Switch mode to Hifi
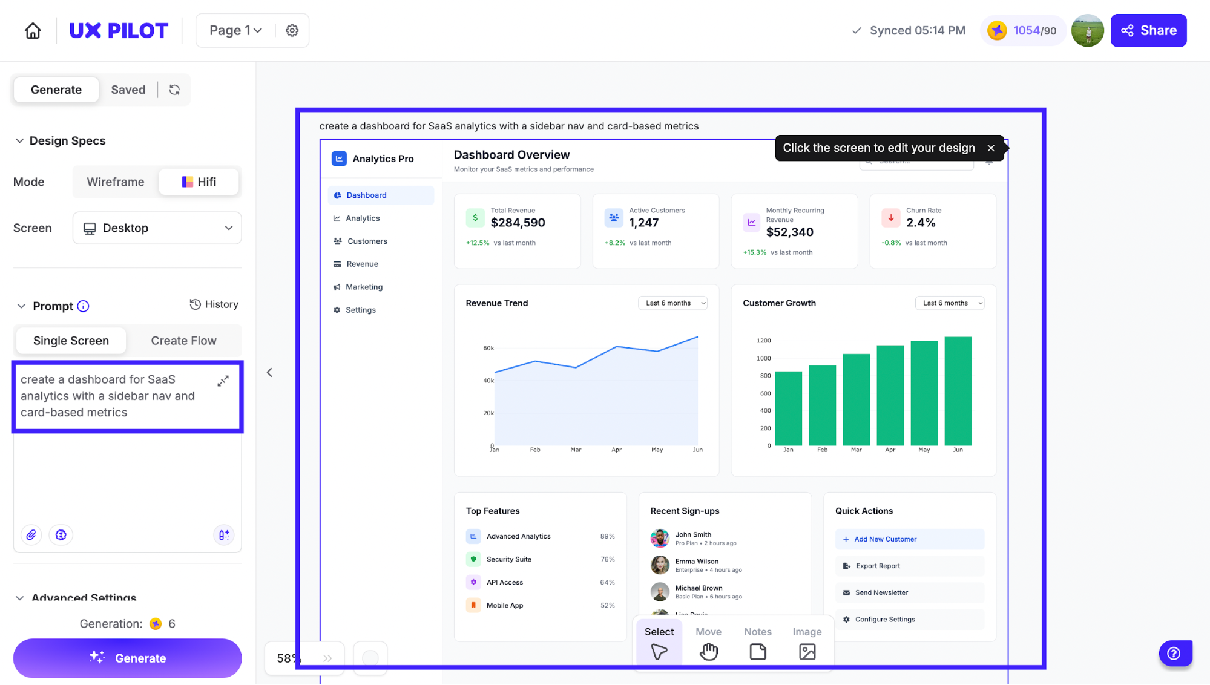Image resolution: width=1210 pixels, height=685 pixels. (199, 182)
